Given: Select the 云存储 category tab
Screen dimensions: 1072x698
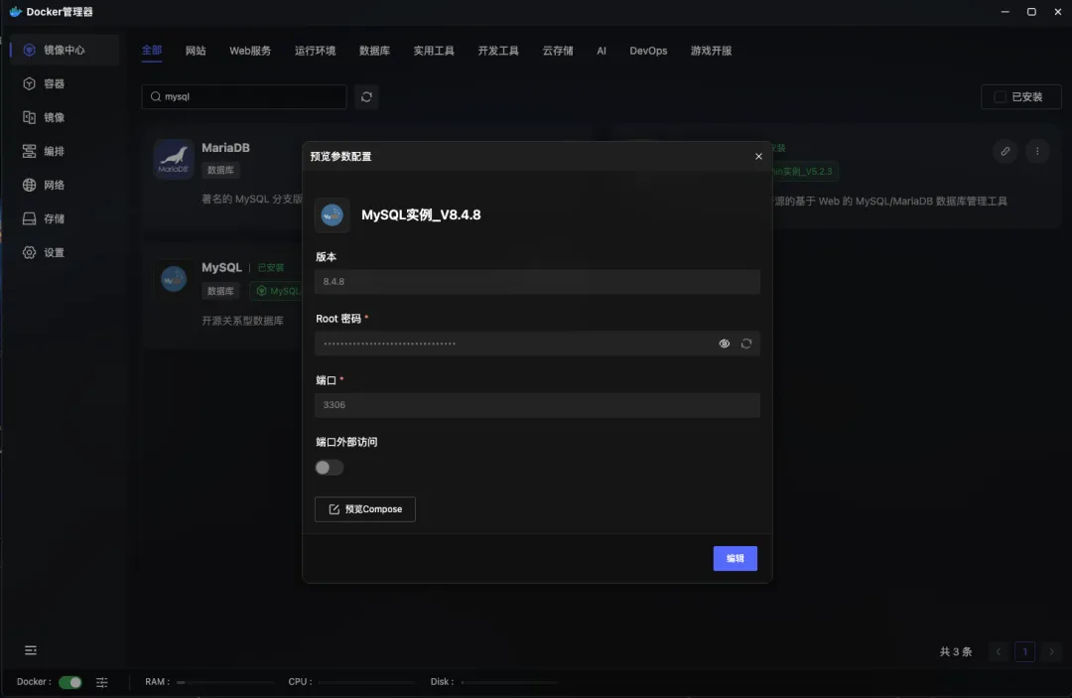Looking at the screenshot, I should 558,51.
